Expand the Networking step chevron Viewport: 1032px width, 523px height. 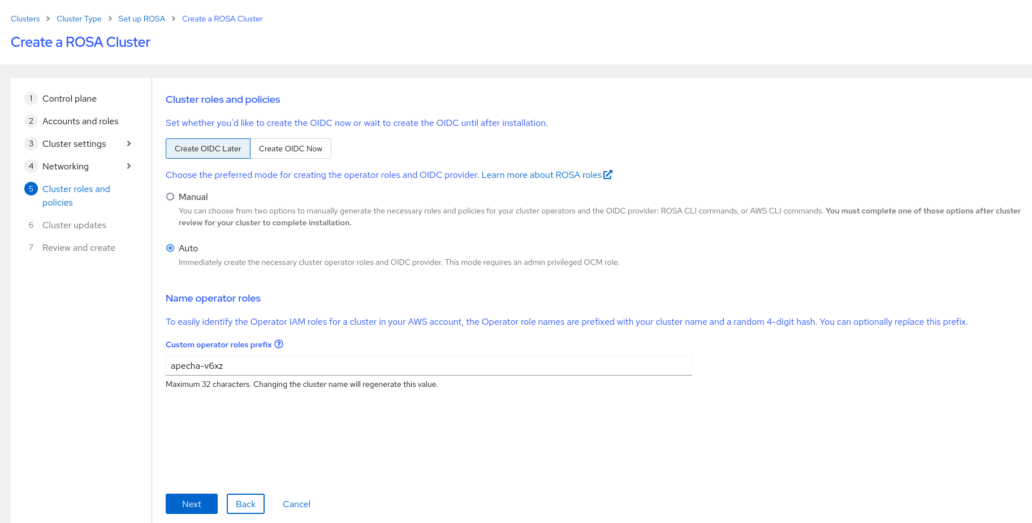point(129,166)
